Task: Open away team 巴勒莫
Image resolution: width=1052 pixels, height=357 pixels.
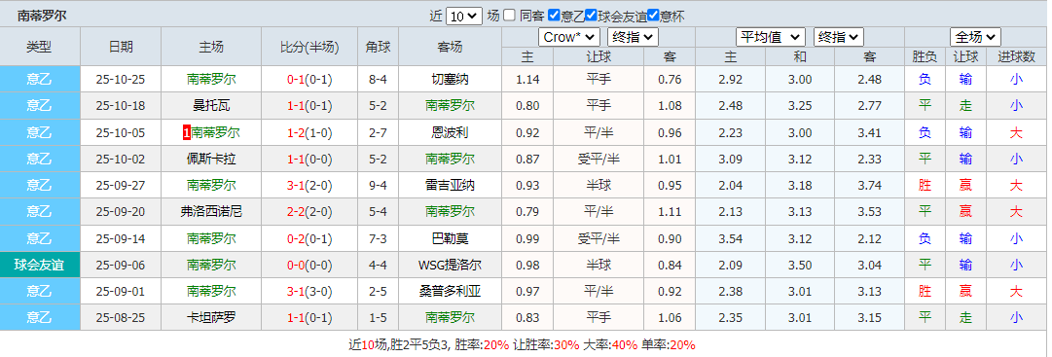Action: (450, 238)
